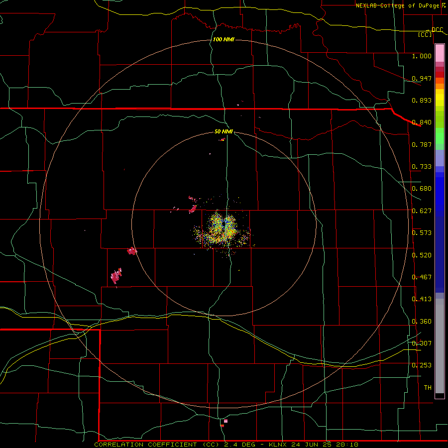448x448 pixels.
Task: Click the 50 NMI range ring label
Action: point(224,131)
